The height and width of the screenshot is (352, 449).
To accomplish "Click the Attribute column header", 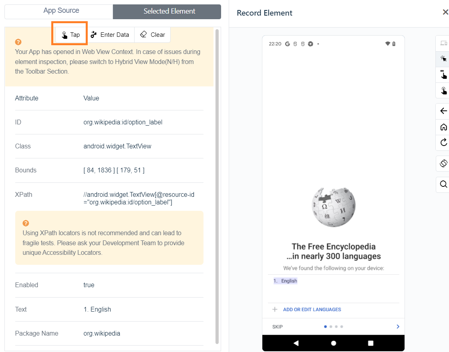I will point(26,98).
